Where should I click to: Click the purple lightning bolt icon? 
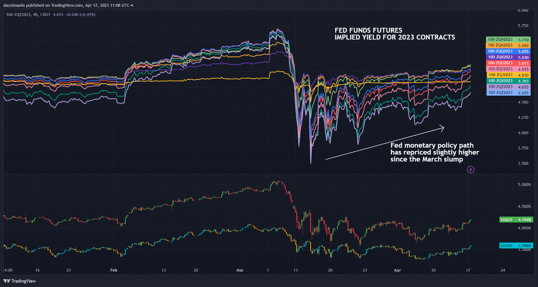point(471,170)
